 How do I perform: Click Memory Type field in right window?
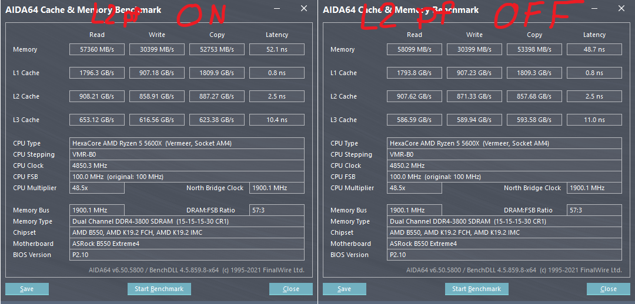[504, 221]
